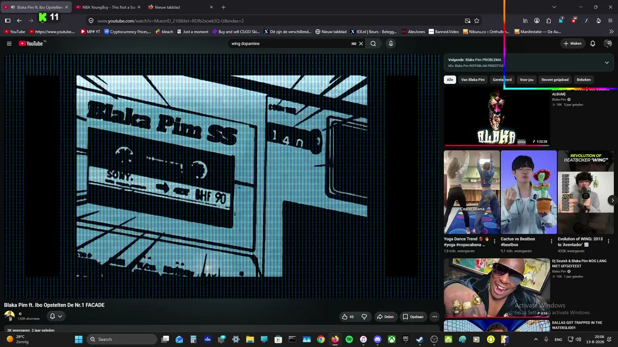This screenshot has width=618, height=347.
Task: Open the AlexJones bookmark
Action: (413, 32)
